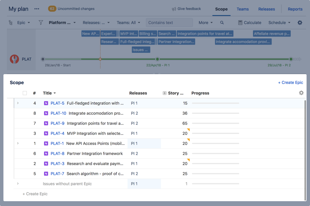The image size is (310, 206).
Task: Click the expand fields icon beside Story
Action: coord(164,93)
